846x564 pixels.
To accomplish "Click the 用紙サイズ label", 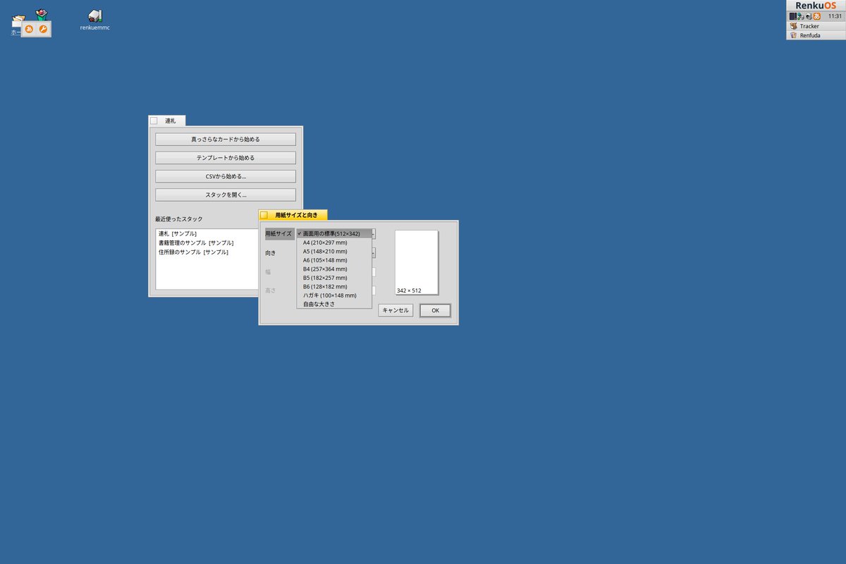I will coord(278,233).
